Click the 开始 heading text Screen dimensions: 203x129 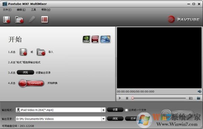(x=15, y=39)
